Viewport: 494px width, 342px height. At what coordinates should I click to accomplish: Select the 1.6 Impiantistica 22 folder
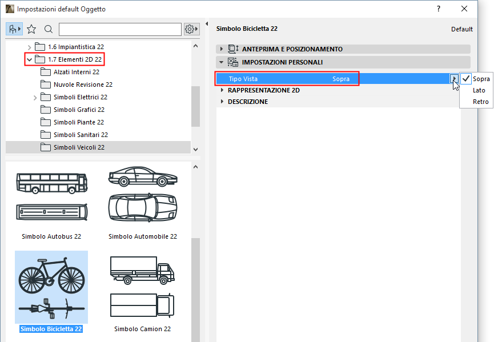pos(76,47)
